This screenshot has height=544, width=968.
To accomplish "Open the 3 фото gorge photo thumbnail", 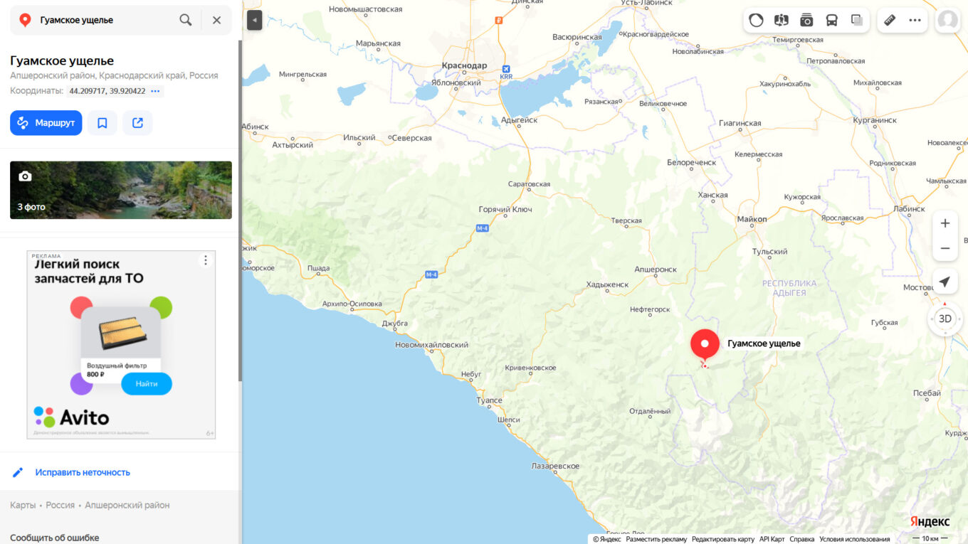I will [121, 190].
